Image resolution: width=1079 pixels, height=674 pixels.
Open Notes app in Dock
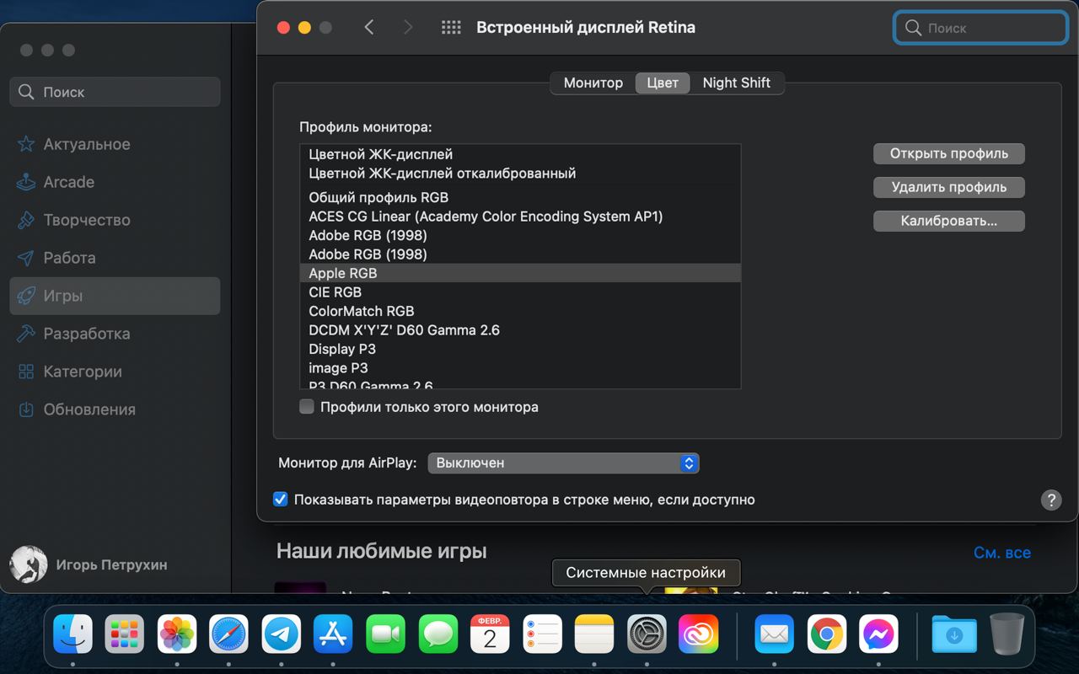pos(594,634)
